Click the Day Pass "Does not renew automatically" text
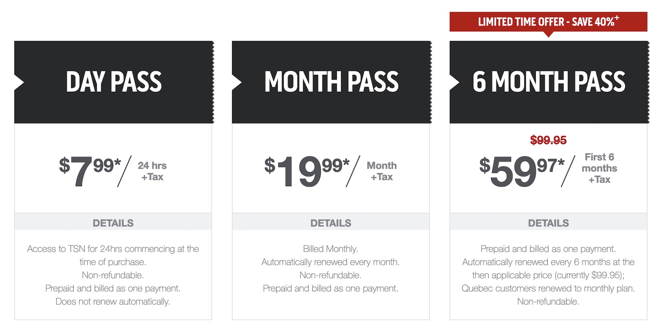 coord(113,302)
